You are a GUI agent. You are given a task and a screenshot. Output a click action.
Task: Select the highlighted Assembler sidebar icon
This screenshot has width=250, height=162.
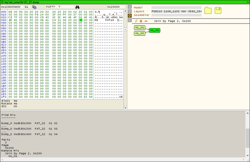click(x=130, y=15)
